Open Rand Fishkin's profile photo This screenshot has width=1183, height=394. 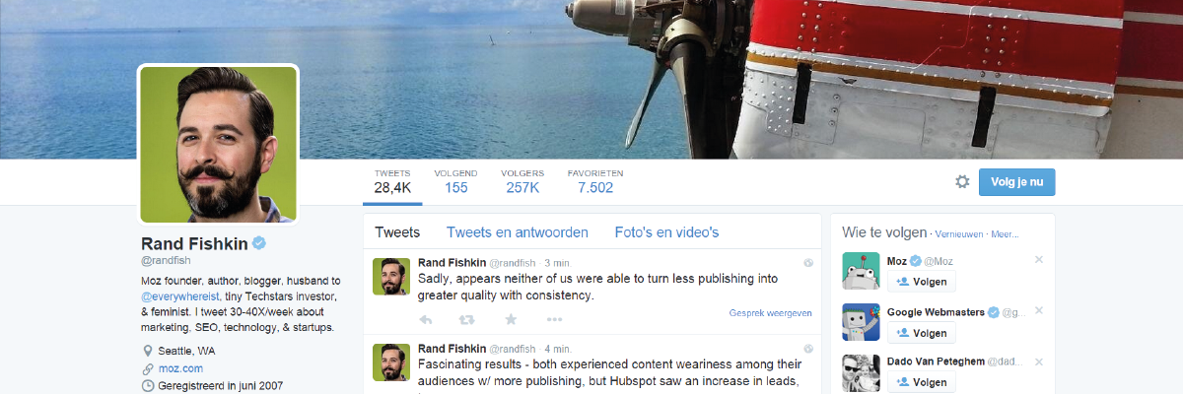(218, 144)
